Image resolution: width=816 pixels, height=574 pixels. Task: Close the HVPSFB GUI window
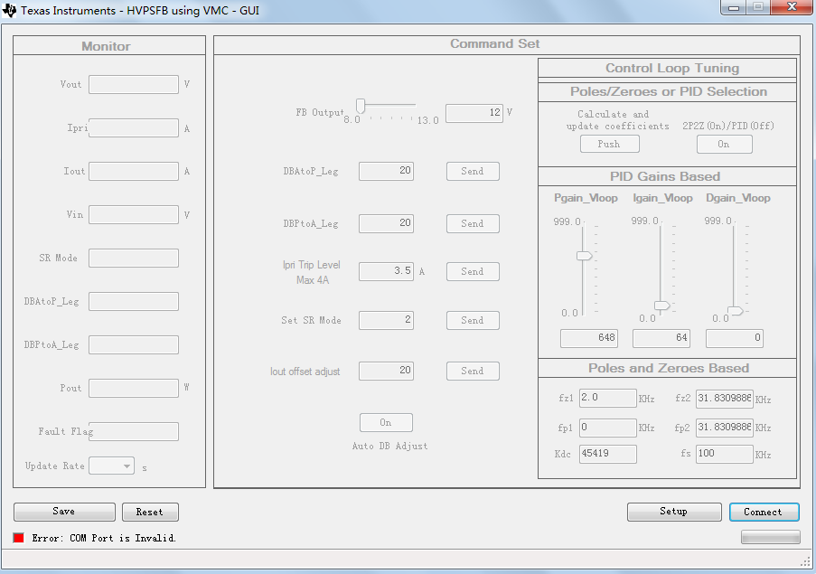(x=793, y=6)
